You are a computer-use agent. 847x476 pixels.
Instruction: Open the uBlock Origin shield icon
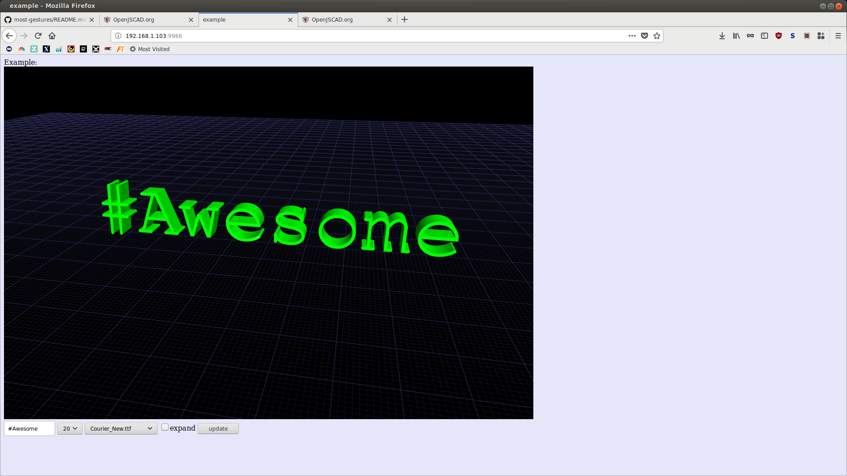pyautogui.click(x=779, y=36)
